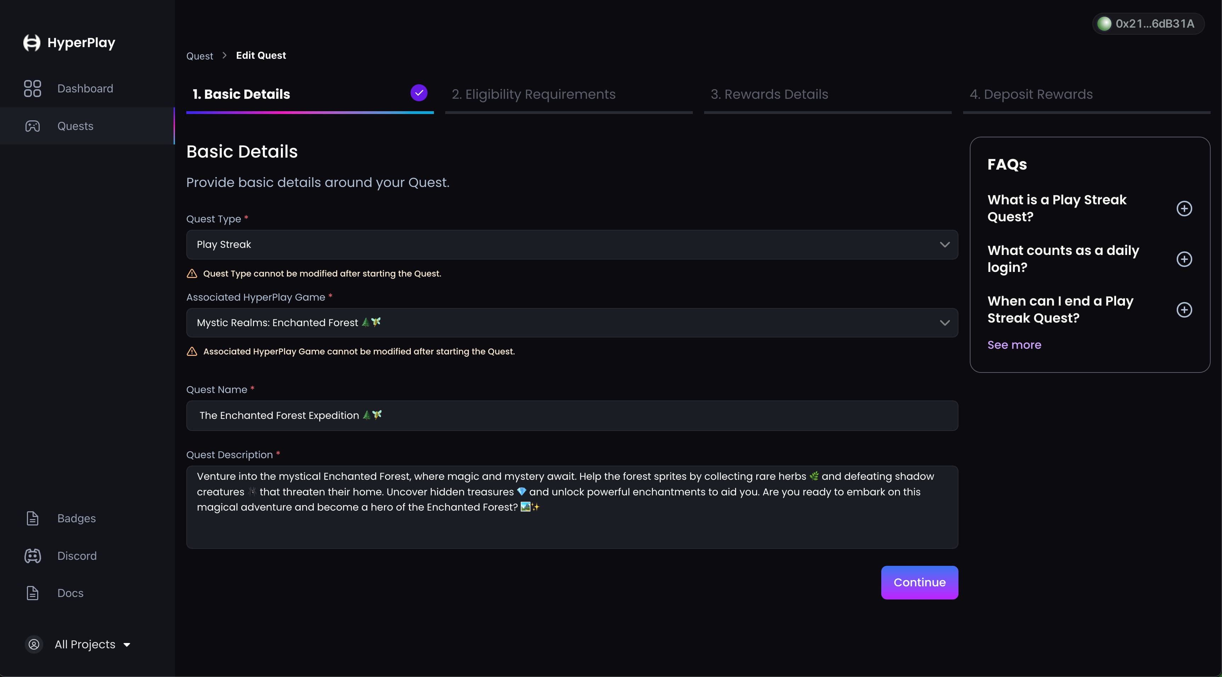Click the Discord icon in sidebar

coord(32,556)
